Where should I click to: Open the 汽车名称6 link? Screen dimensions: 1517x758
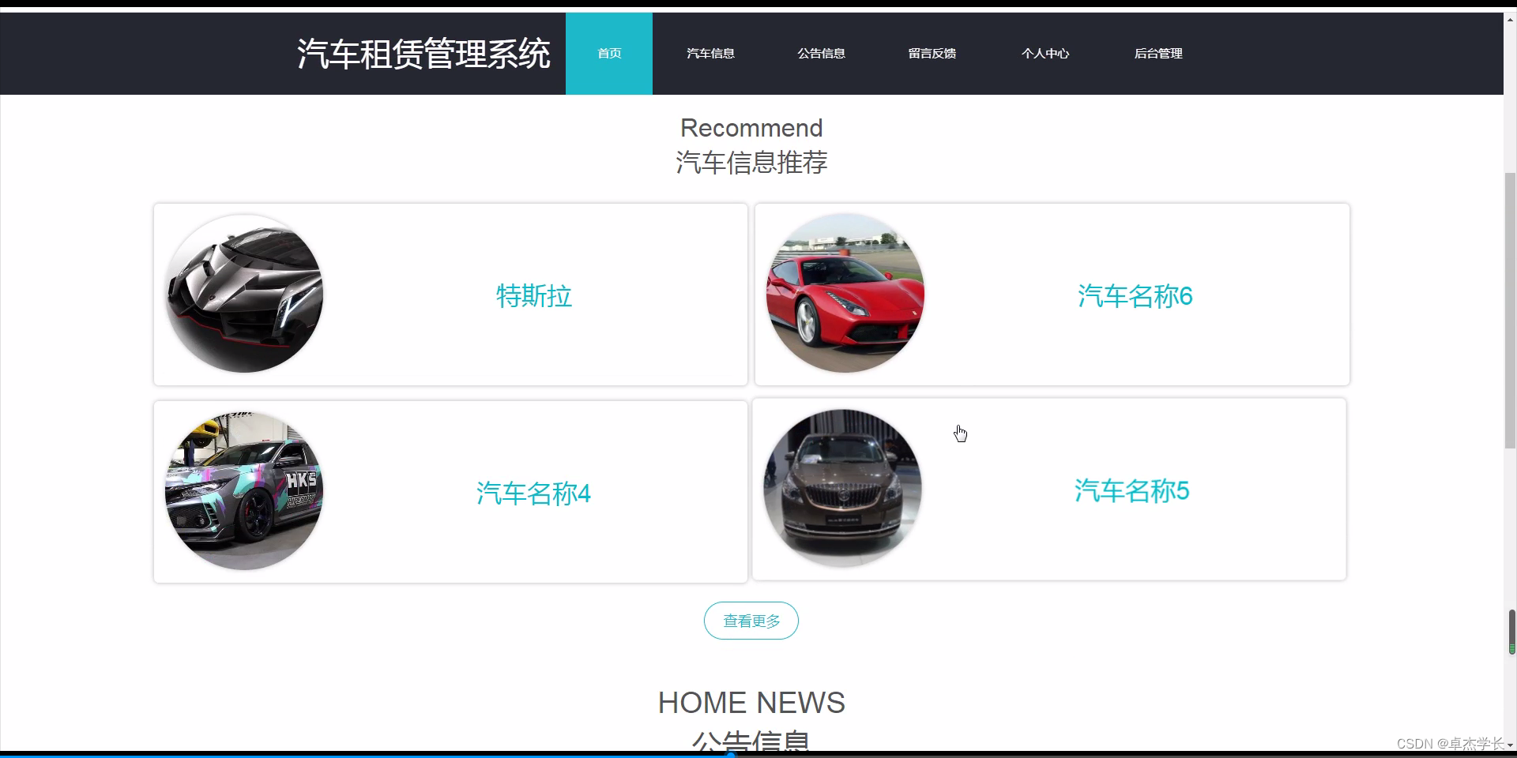(x=1135, y=296)
